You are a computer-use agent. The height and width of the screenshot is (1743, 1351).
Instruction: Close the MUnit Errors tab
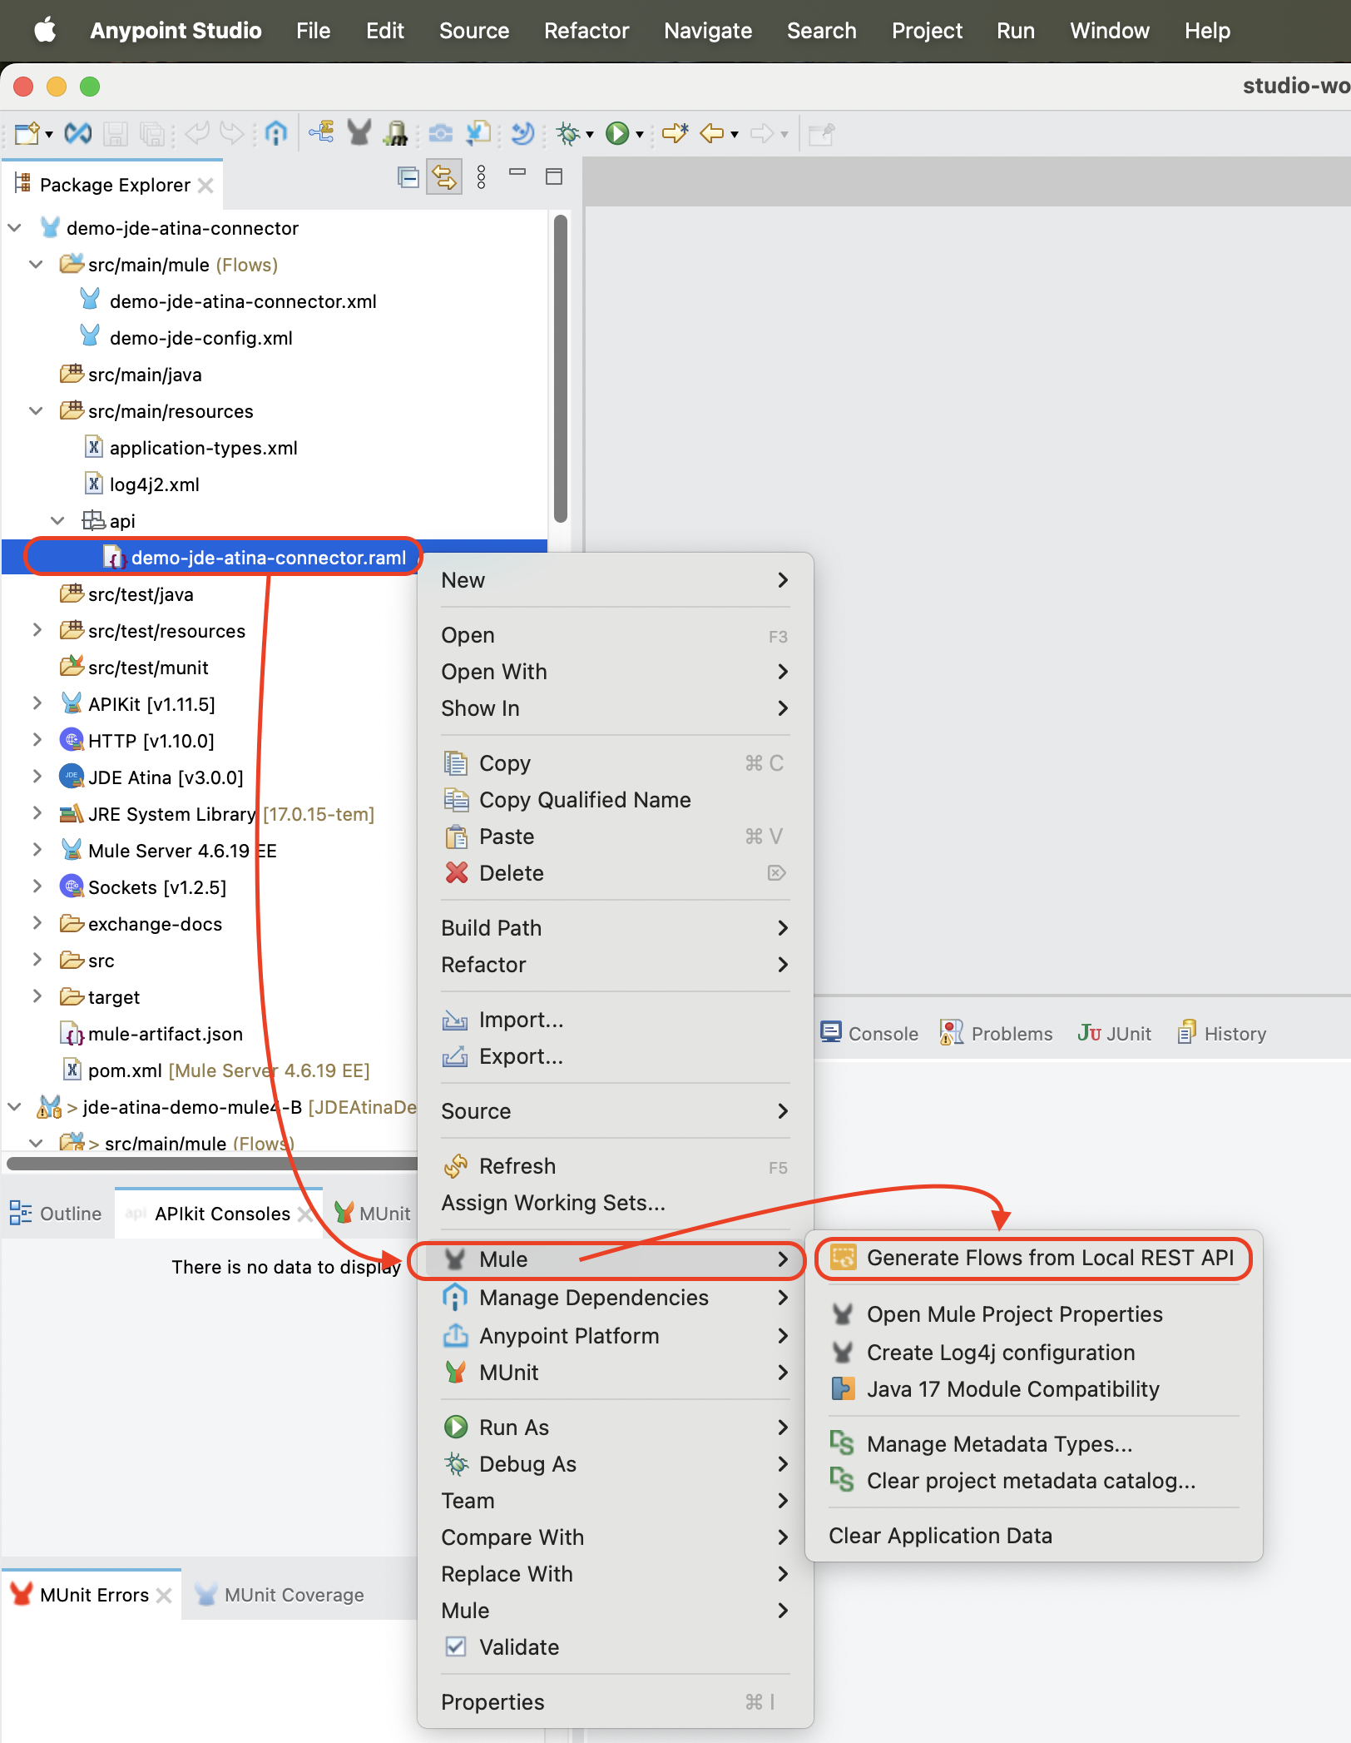click(x=164, y=1596)
